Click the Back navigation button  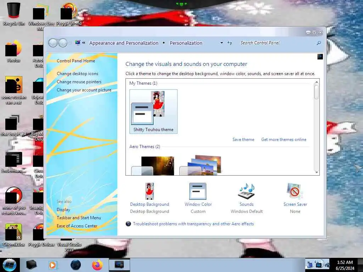pyautogui.click(x=53, y=43)
